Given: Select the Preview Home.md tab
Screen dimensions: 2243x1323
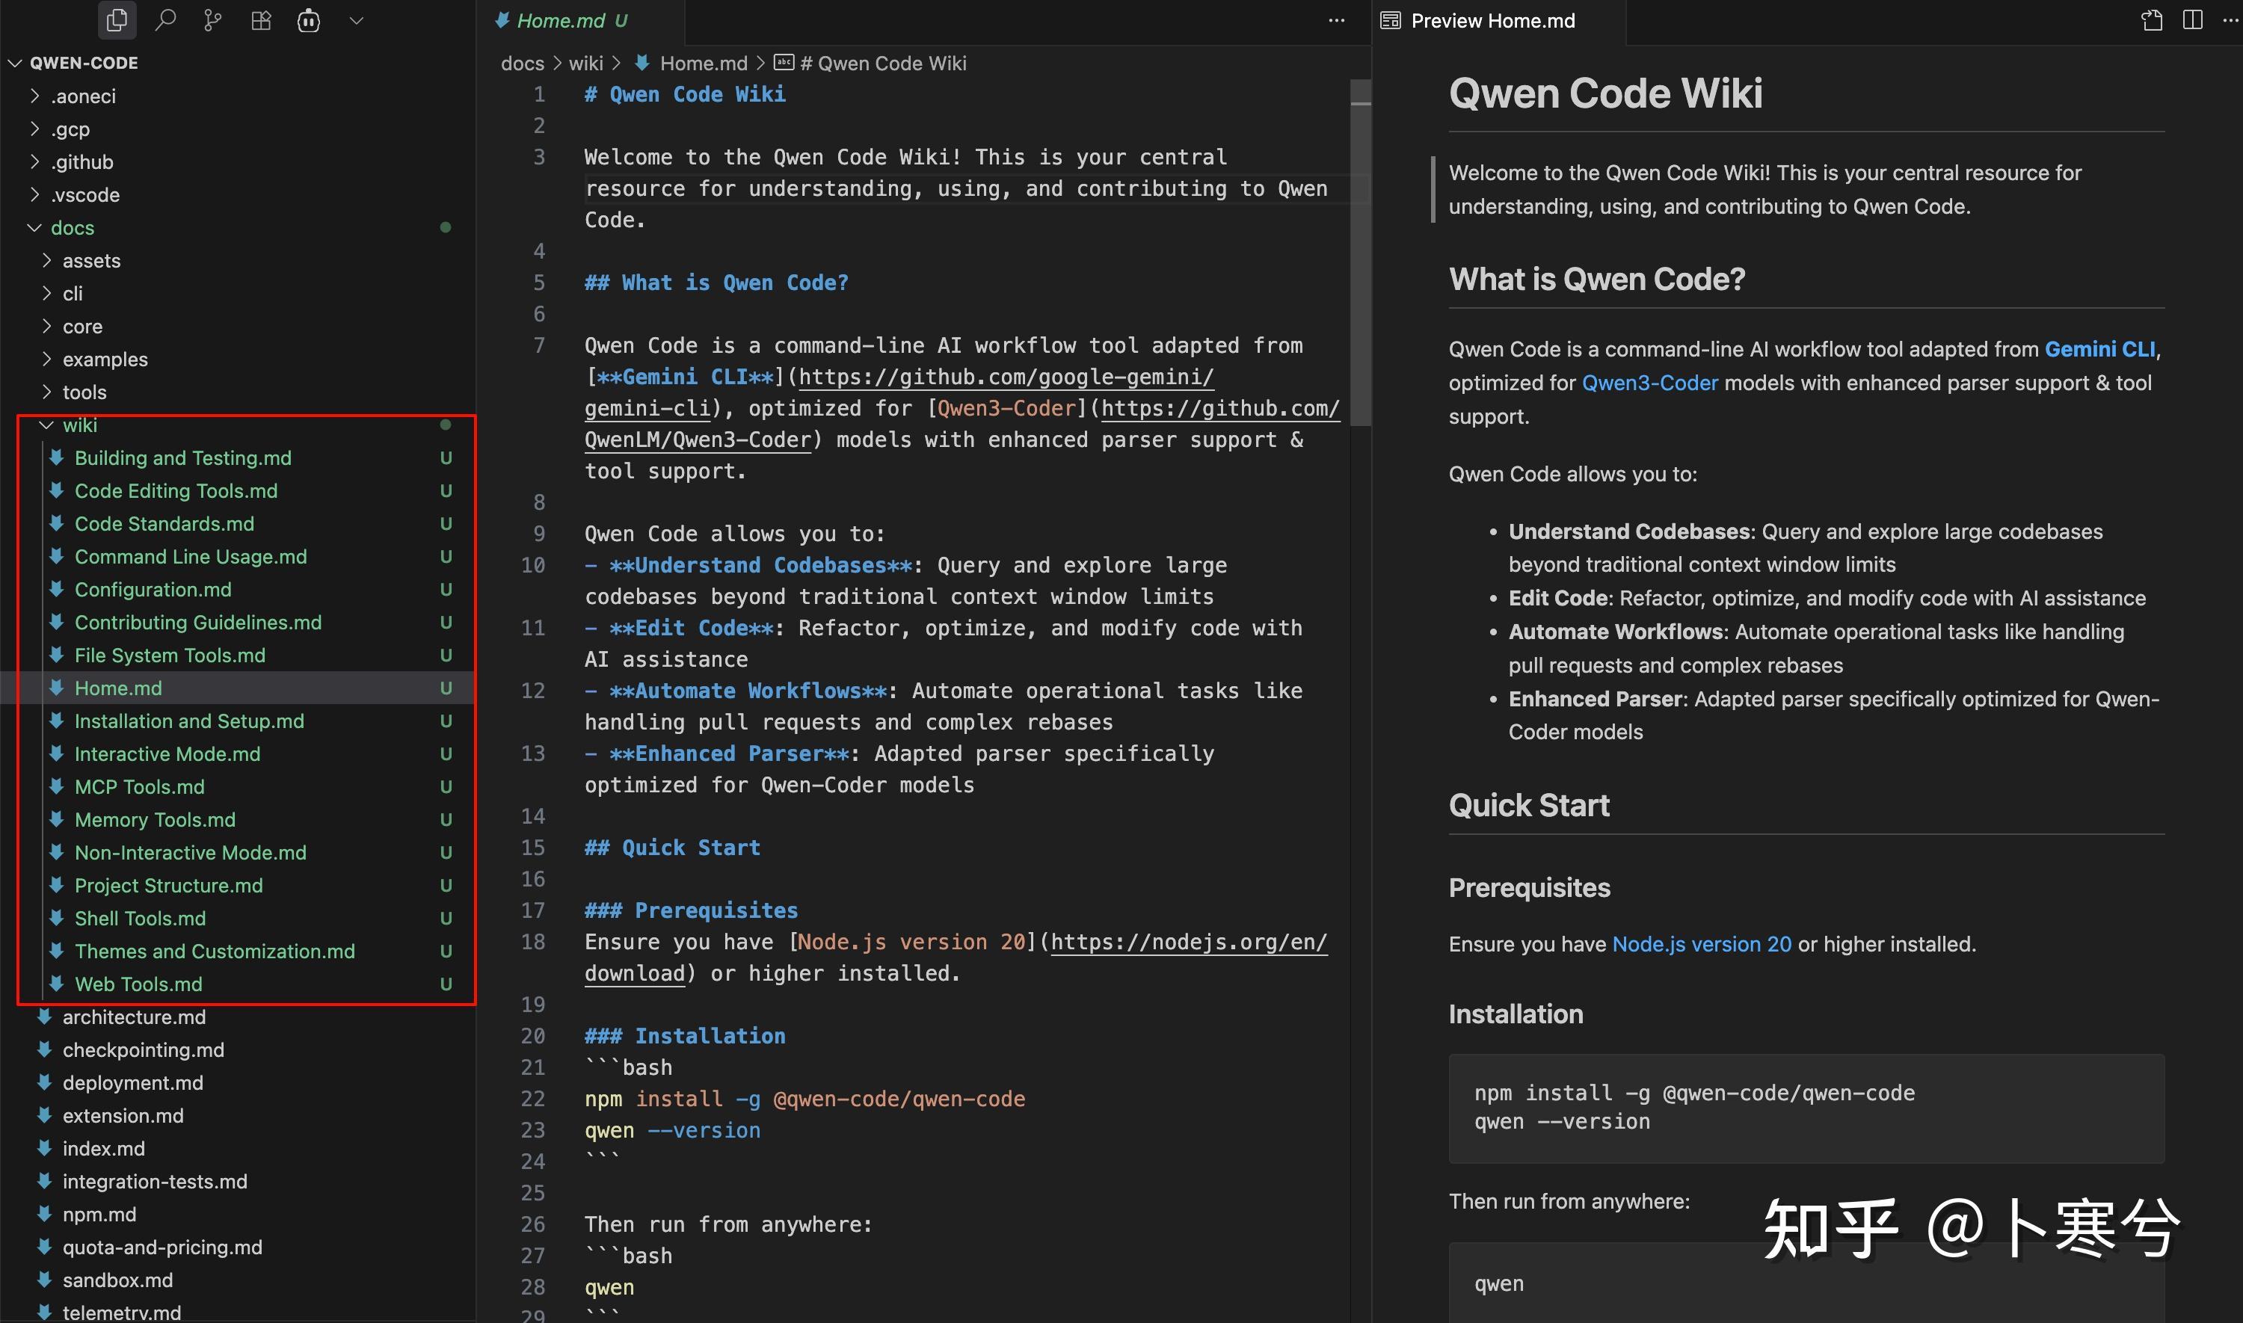Looking at the screenshot, I should pos(1492,19).
